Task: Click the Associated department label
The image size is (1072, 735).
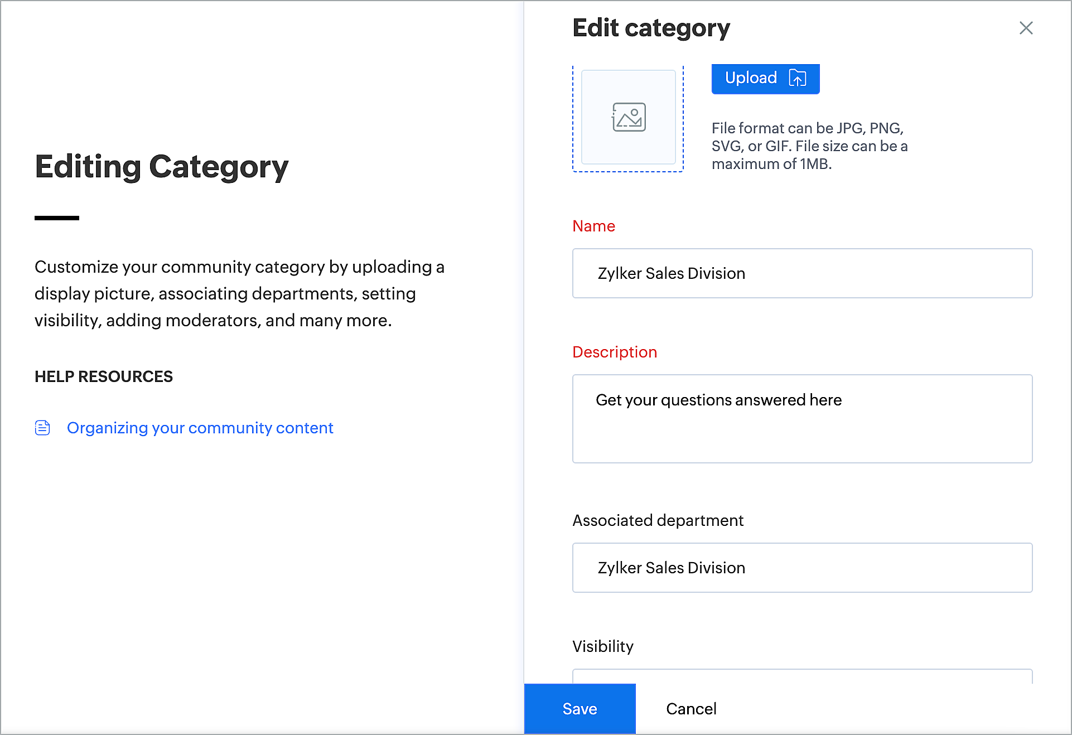Action: coord(658,520)
